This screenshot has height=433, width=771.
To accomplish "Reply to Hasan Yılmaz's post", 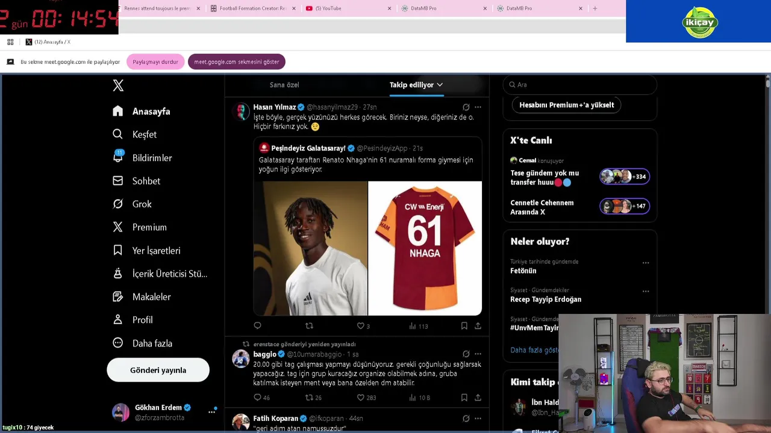I will pyautogui.click(x=258, y=326).
